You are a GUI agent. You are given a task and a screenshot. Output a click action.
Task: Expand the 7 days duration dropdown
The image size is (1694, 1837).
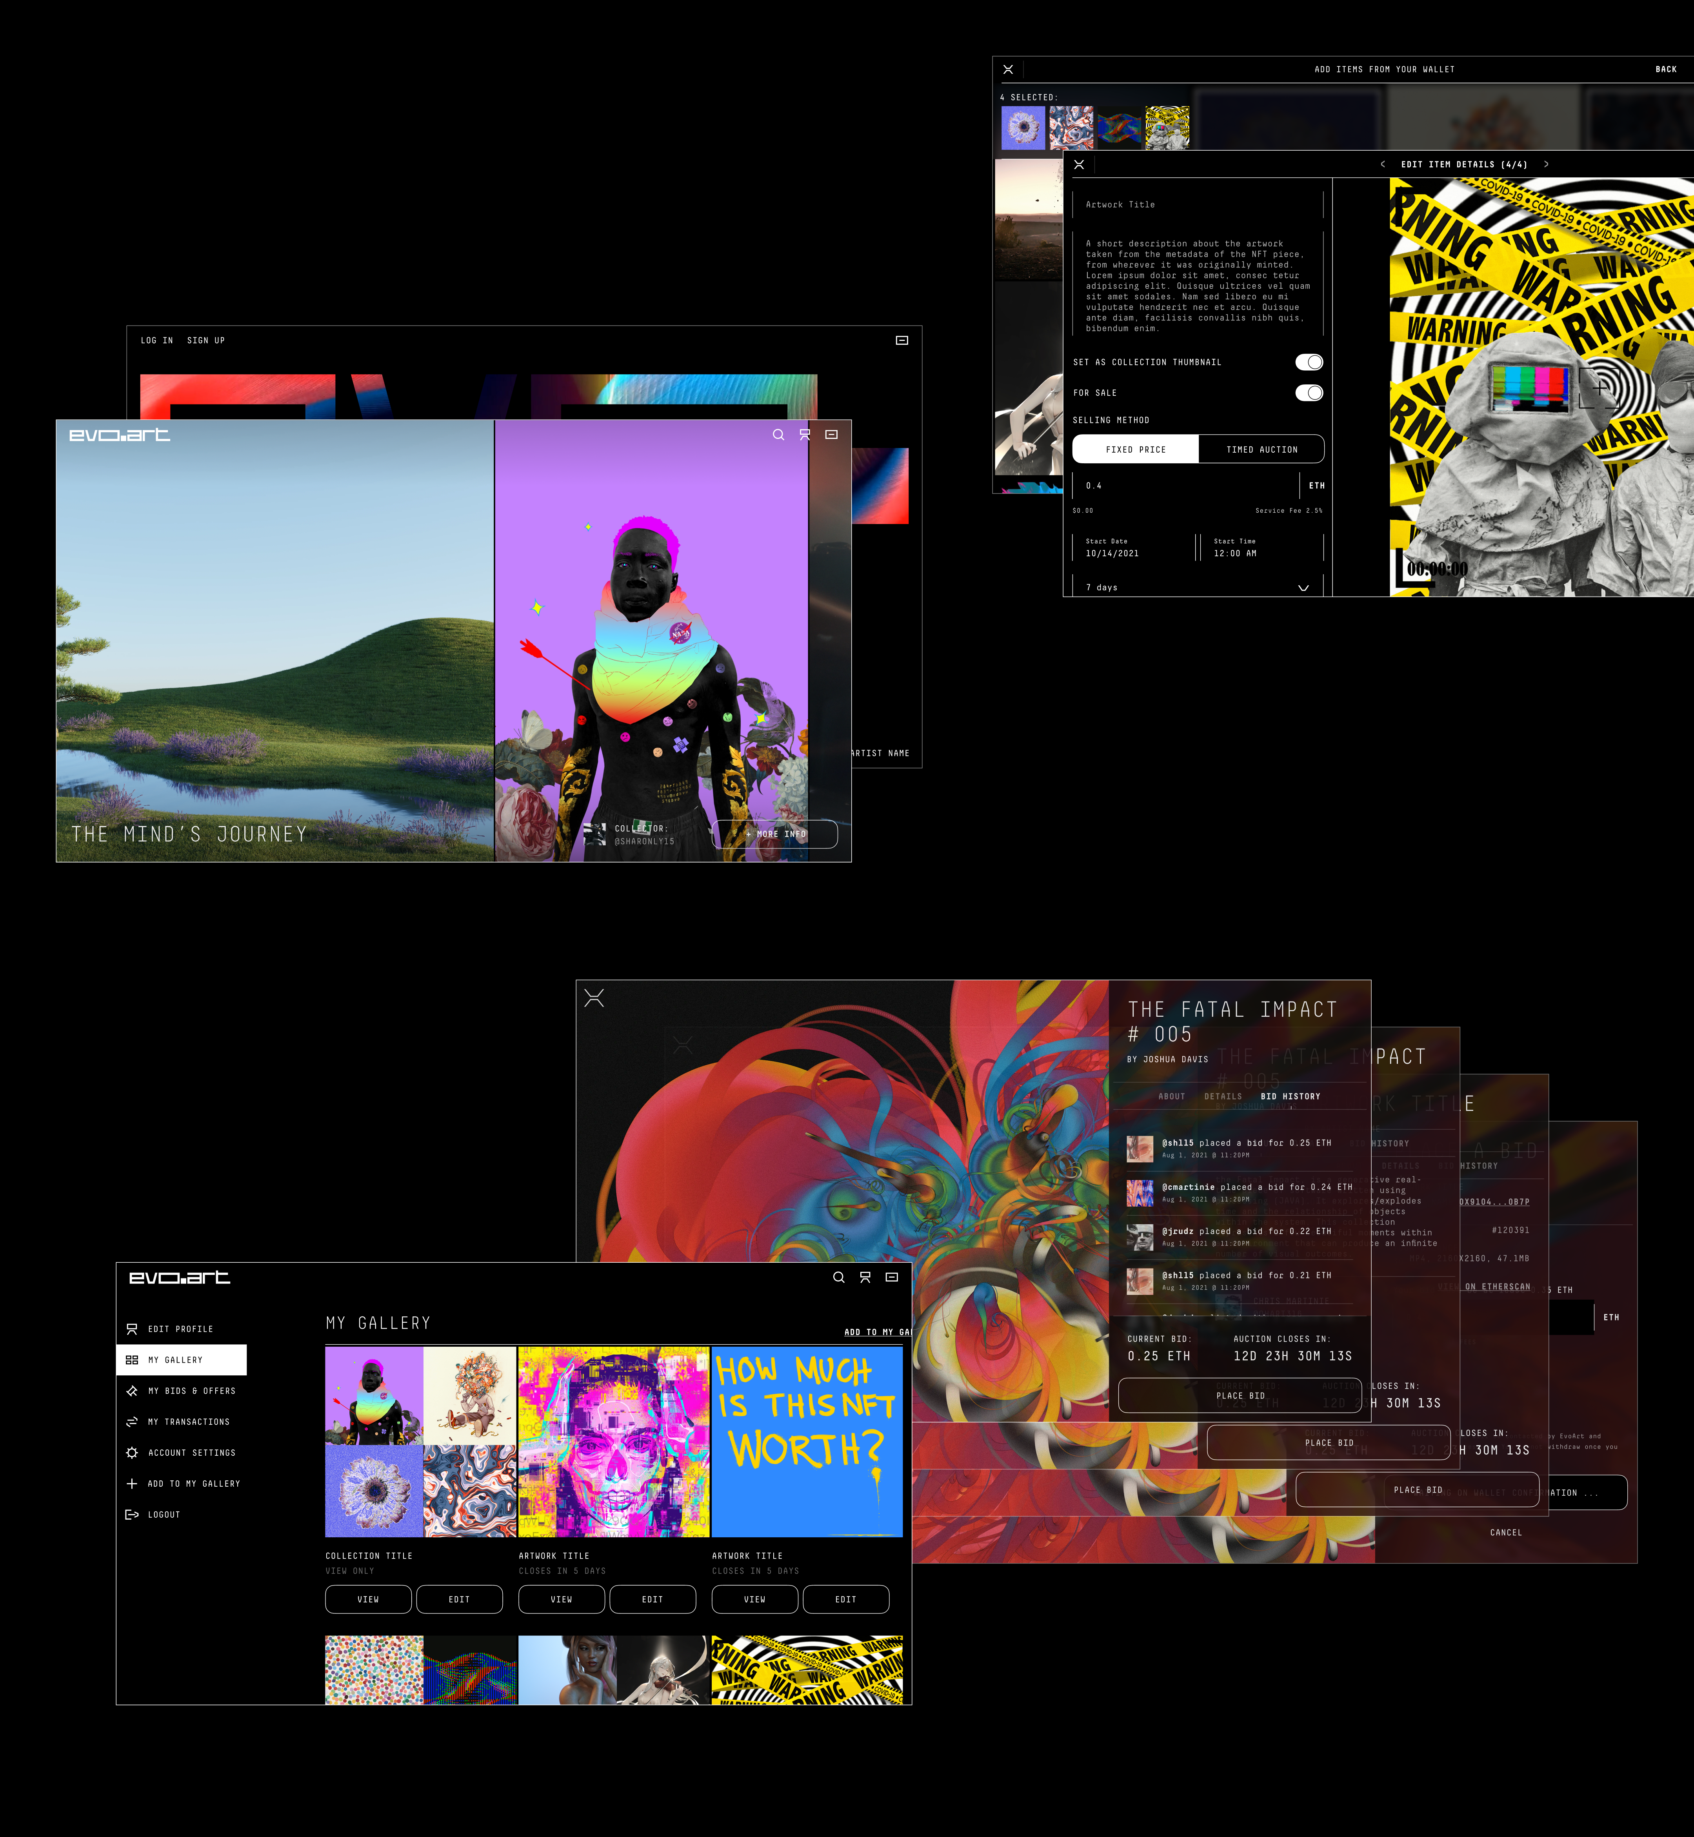click(1198, 587)
